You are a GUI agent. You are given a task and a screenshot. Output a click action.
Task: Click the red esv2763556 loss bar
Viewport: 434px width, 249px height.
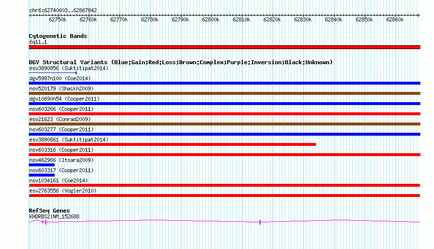coord(224,196)
